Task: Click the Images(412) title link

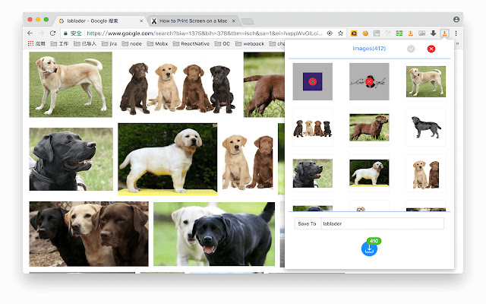Action: 369,49
